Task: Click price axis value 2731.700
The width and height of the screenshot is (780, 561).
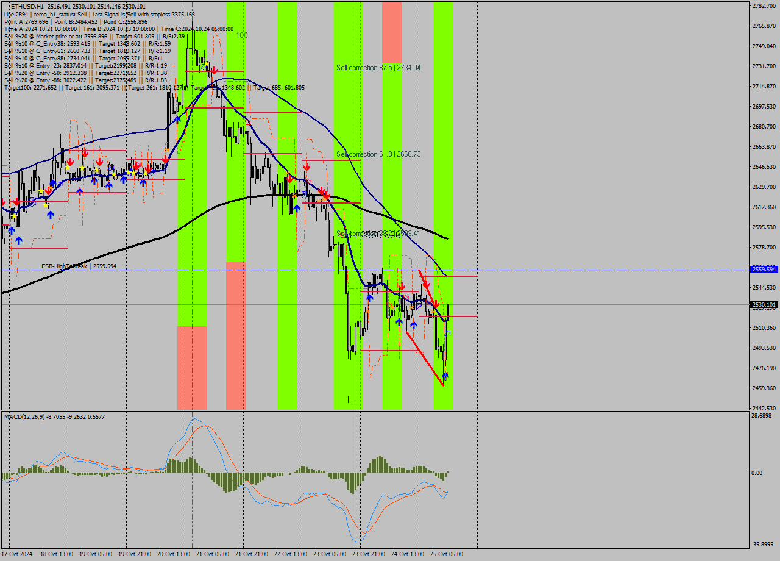Action: [764, 66]
